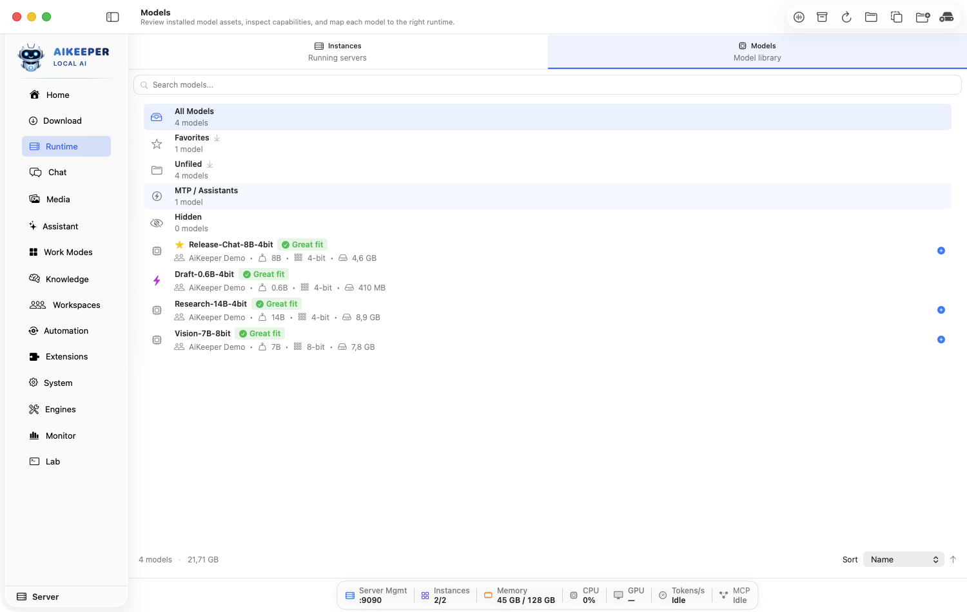Click the archive box toolbar icon
Viewport: 967px width, 612px height.
tap(822, 17)
